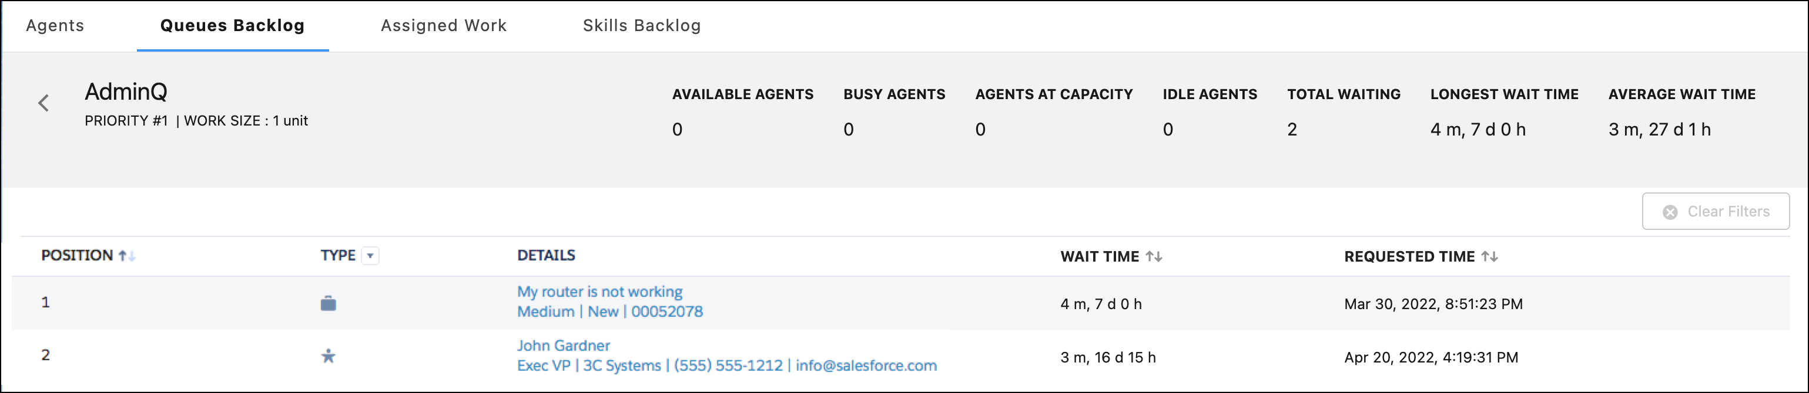
Task: Open the 'My router is not working' case link
Action: [x=599, y=292]
